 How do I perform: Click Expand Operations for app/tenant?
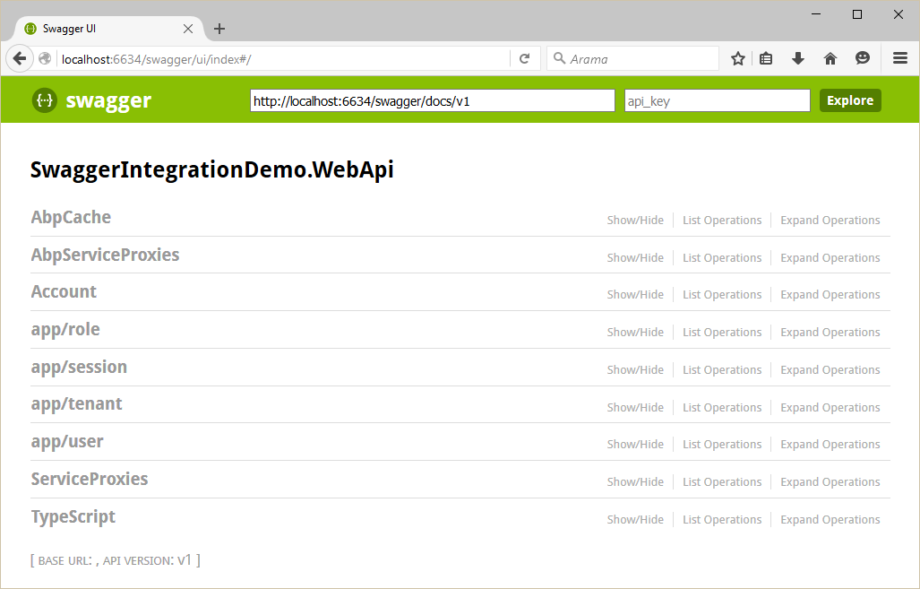tap(830, 408)
